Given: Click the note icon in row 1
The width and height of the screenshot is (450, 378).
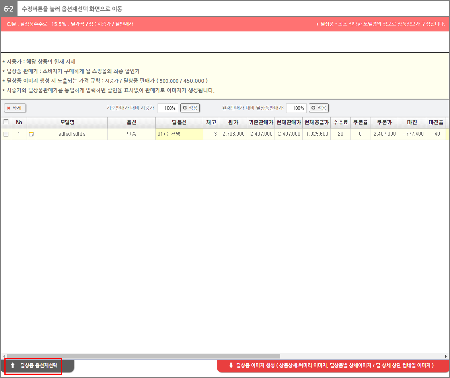Looking at the screenshot, I should point(31,134).
